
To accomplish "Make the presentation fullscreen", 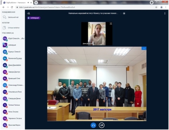I will (x=145, y=120).
